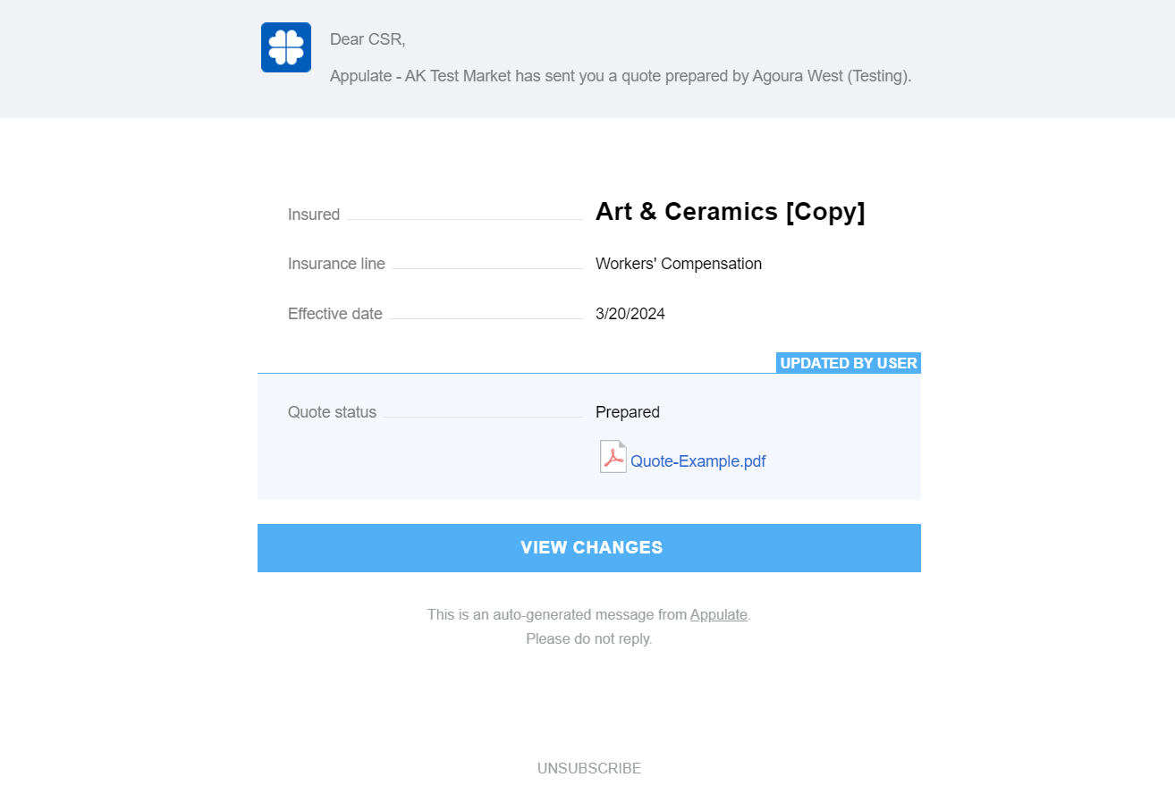Click the 'Please do not reply.' text

589,639
